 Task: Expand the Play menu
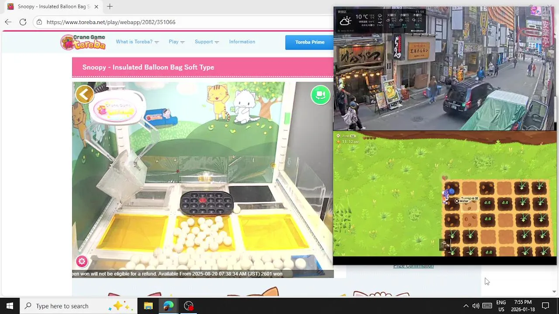click(x=176, y=42)
